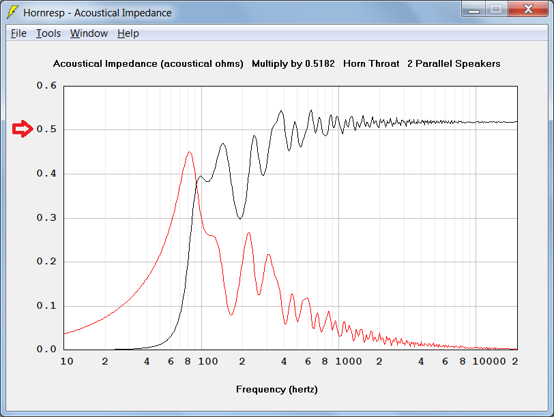Maximize the Hornresp window
The width and height of the screenshot is (554, 417).
[x=497, y=10]
